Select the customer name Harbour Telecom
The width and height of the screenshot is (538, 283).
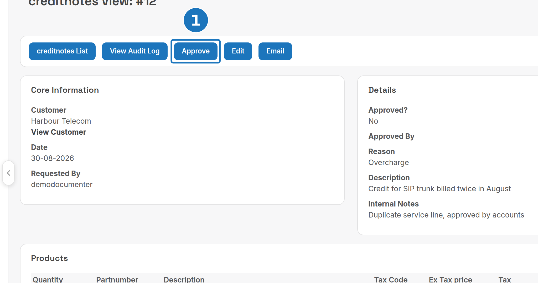[x=61, y=121]
